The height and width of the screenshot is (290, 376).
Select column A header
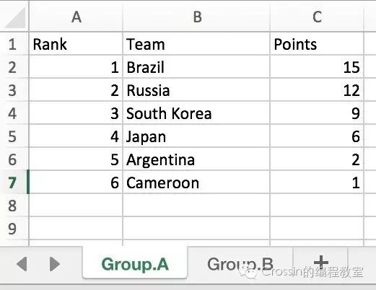coord(76,17)
